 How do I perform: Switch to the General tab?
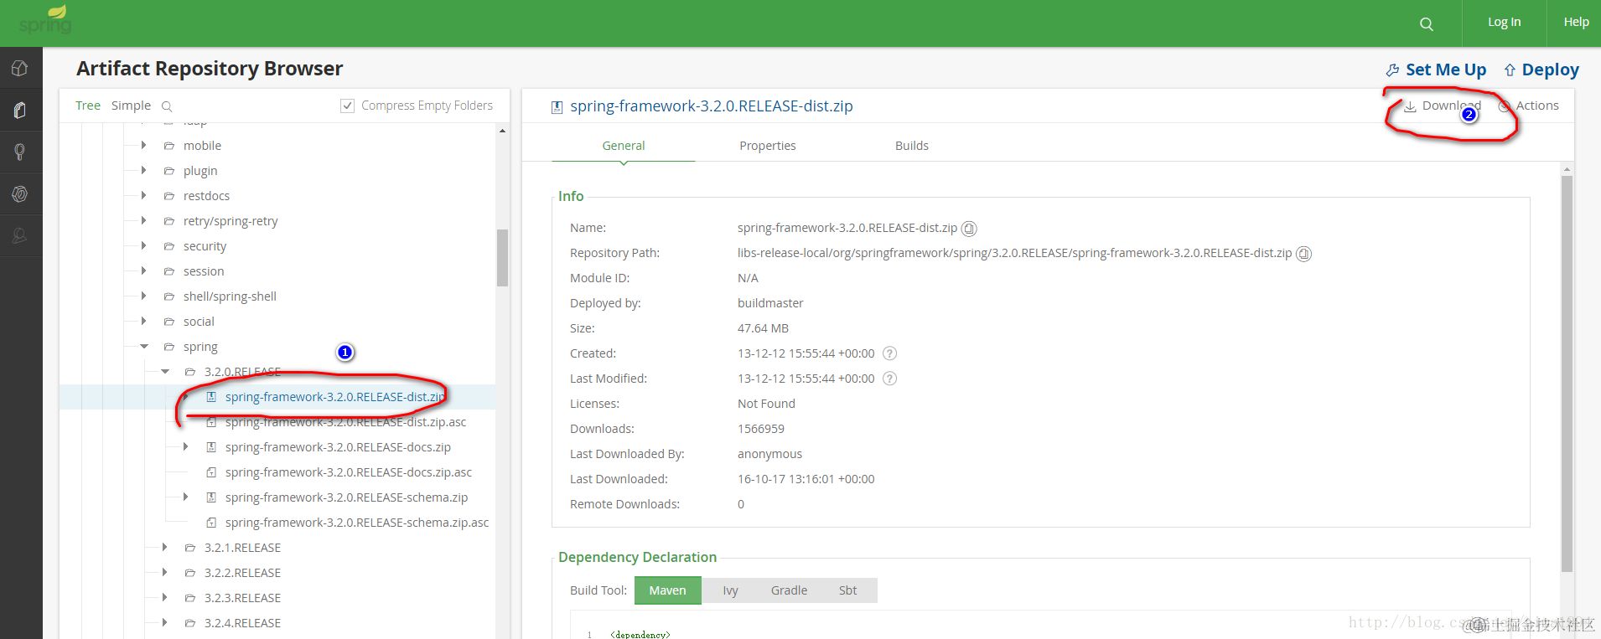coord(624,146)
